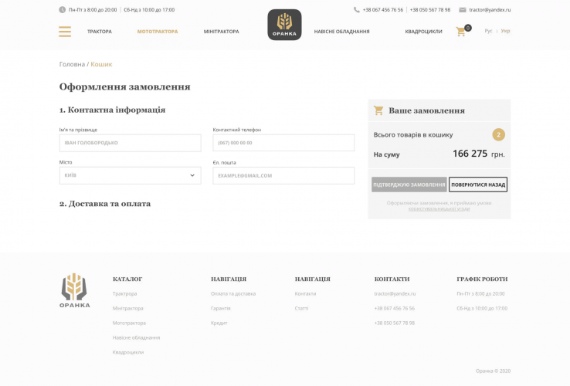Click the Оранка logo in header
Screen dimensions: 570x386
point(284,25)
